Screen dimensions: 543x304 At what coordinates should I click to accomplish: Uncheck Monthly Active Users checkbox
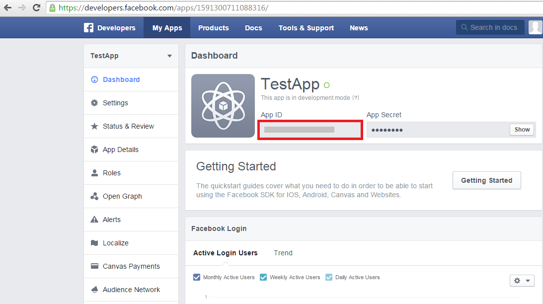point(197,277)
